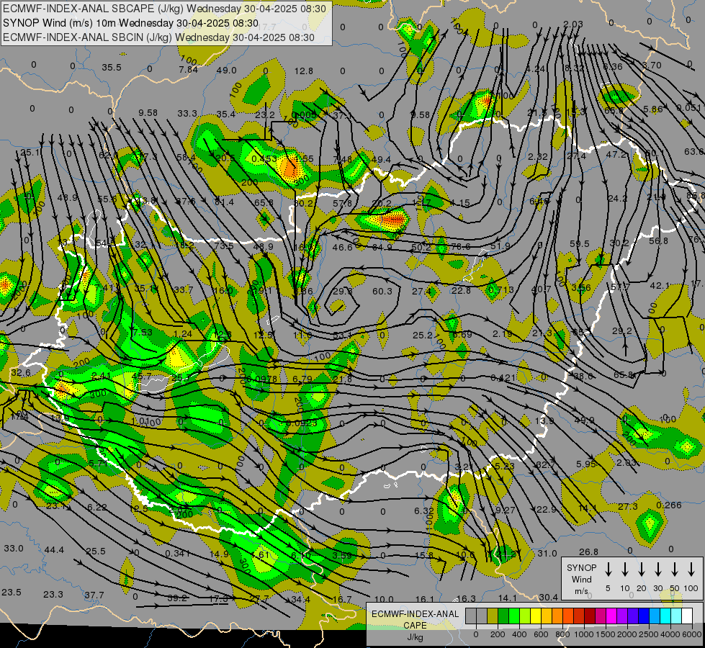The width and height of the screenshot is (705, 648).
Task: Click the '6000' tick label on color scale
Action: (691, 634)
